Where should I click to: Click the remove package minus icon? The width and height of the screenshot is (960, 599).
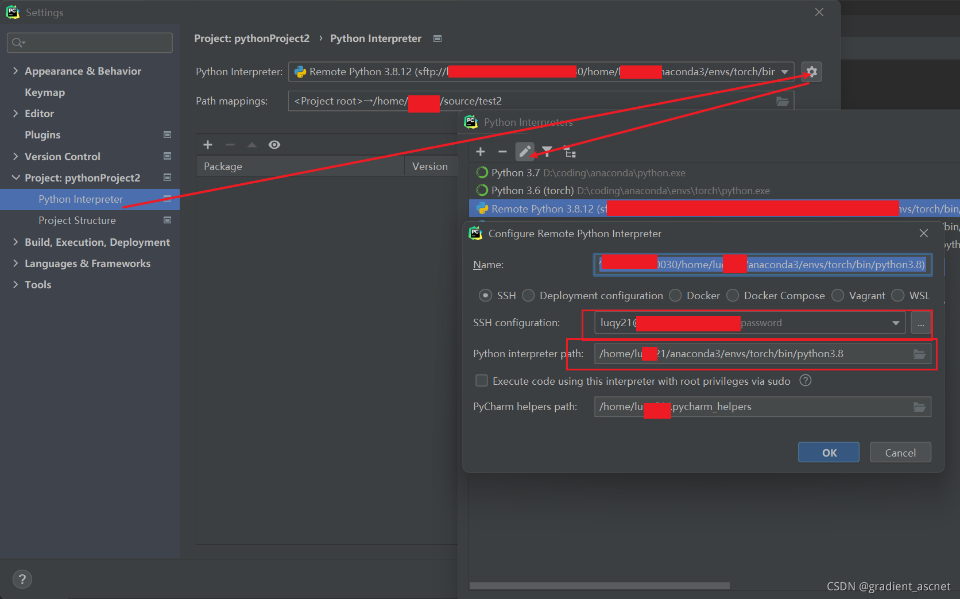point(230,145)
